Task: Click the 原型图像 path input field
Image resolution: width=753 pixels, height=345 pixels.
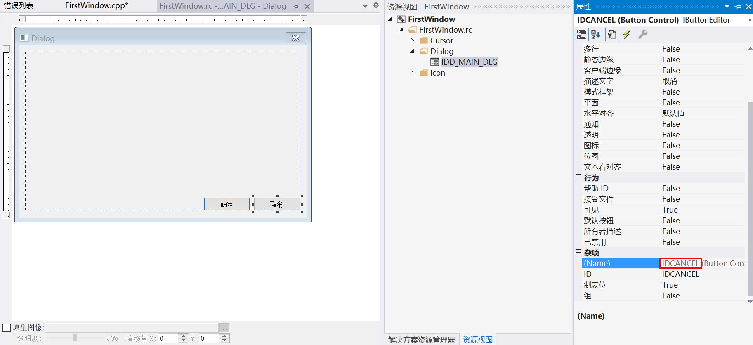Action: [132, 328]
